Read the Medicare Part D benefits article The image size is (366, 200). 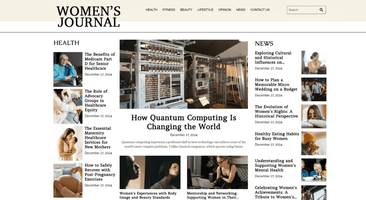pyautogui.click(x=100, y=61)
